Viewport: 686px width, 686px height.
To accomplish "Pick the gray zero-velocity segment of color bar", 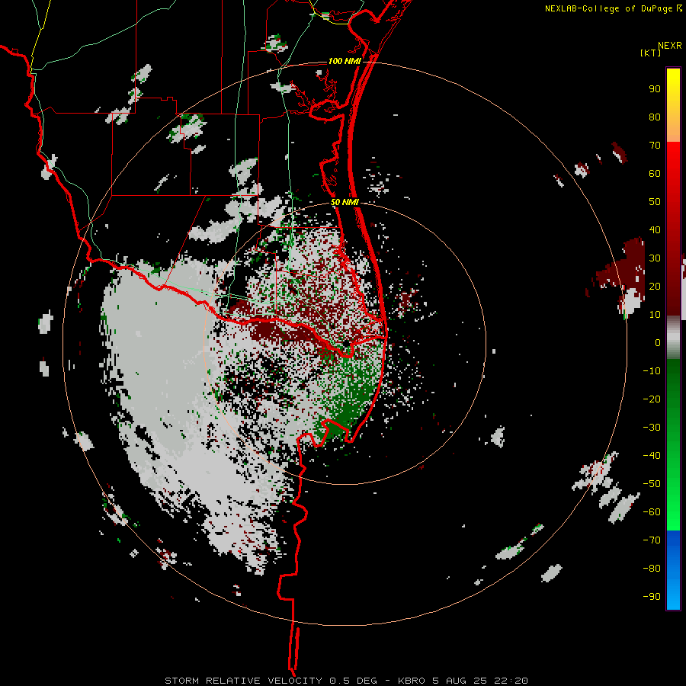I will (673, 338).
